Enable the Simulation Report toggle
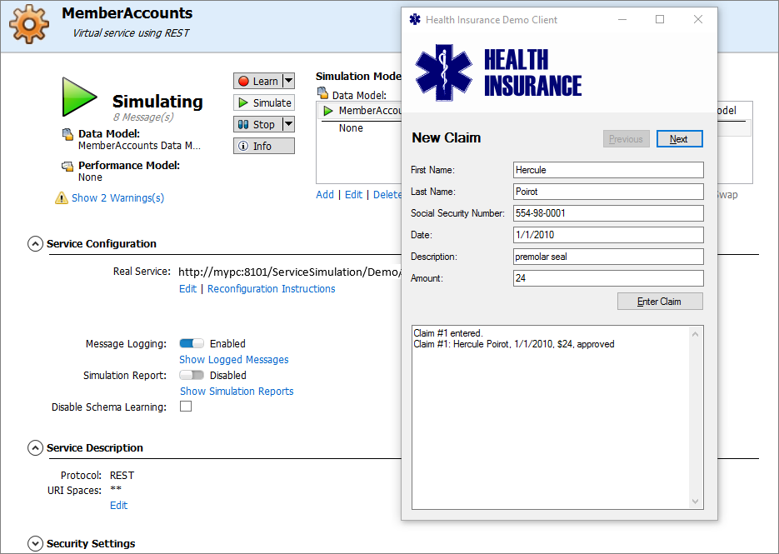 click(192, 375)
